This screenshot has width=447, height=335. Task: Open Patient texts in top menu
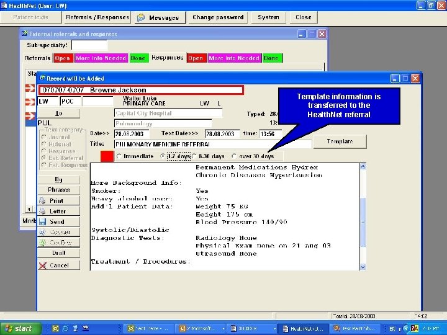[x=31, y=17]
